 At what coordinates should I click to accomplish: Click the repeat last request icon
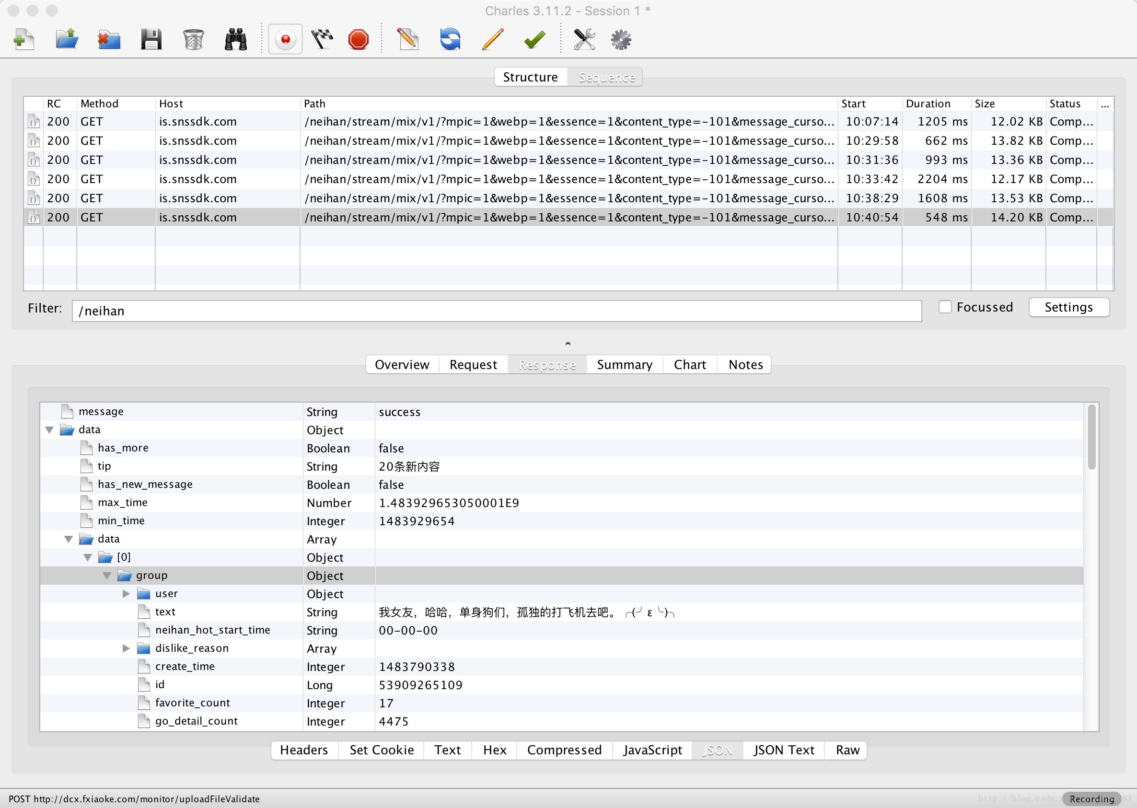point(451,37)
